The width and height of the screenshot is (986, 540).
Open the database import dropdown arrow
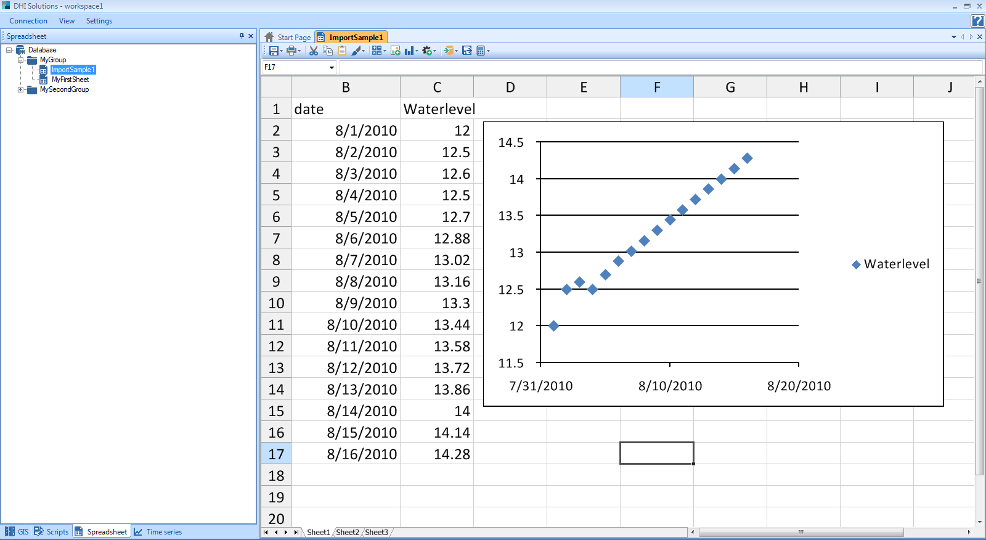point(456,51)
